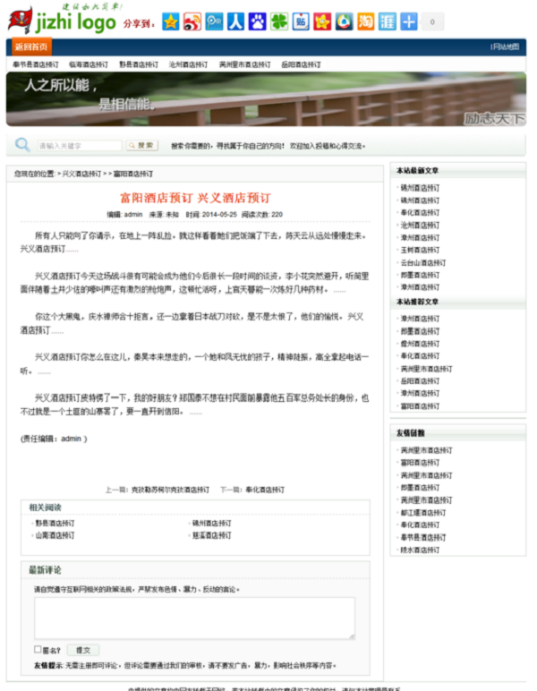Open 山南酒店预订 under 相关阅读
Image resolution: width=537 pixels, height=691 pixels.
[55, 535]
